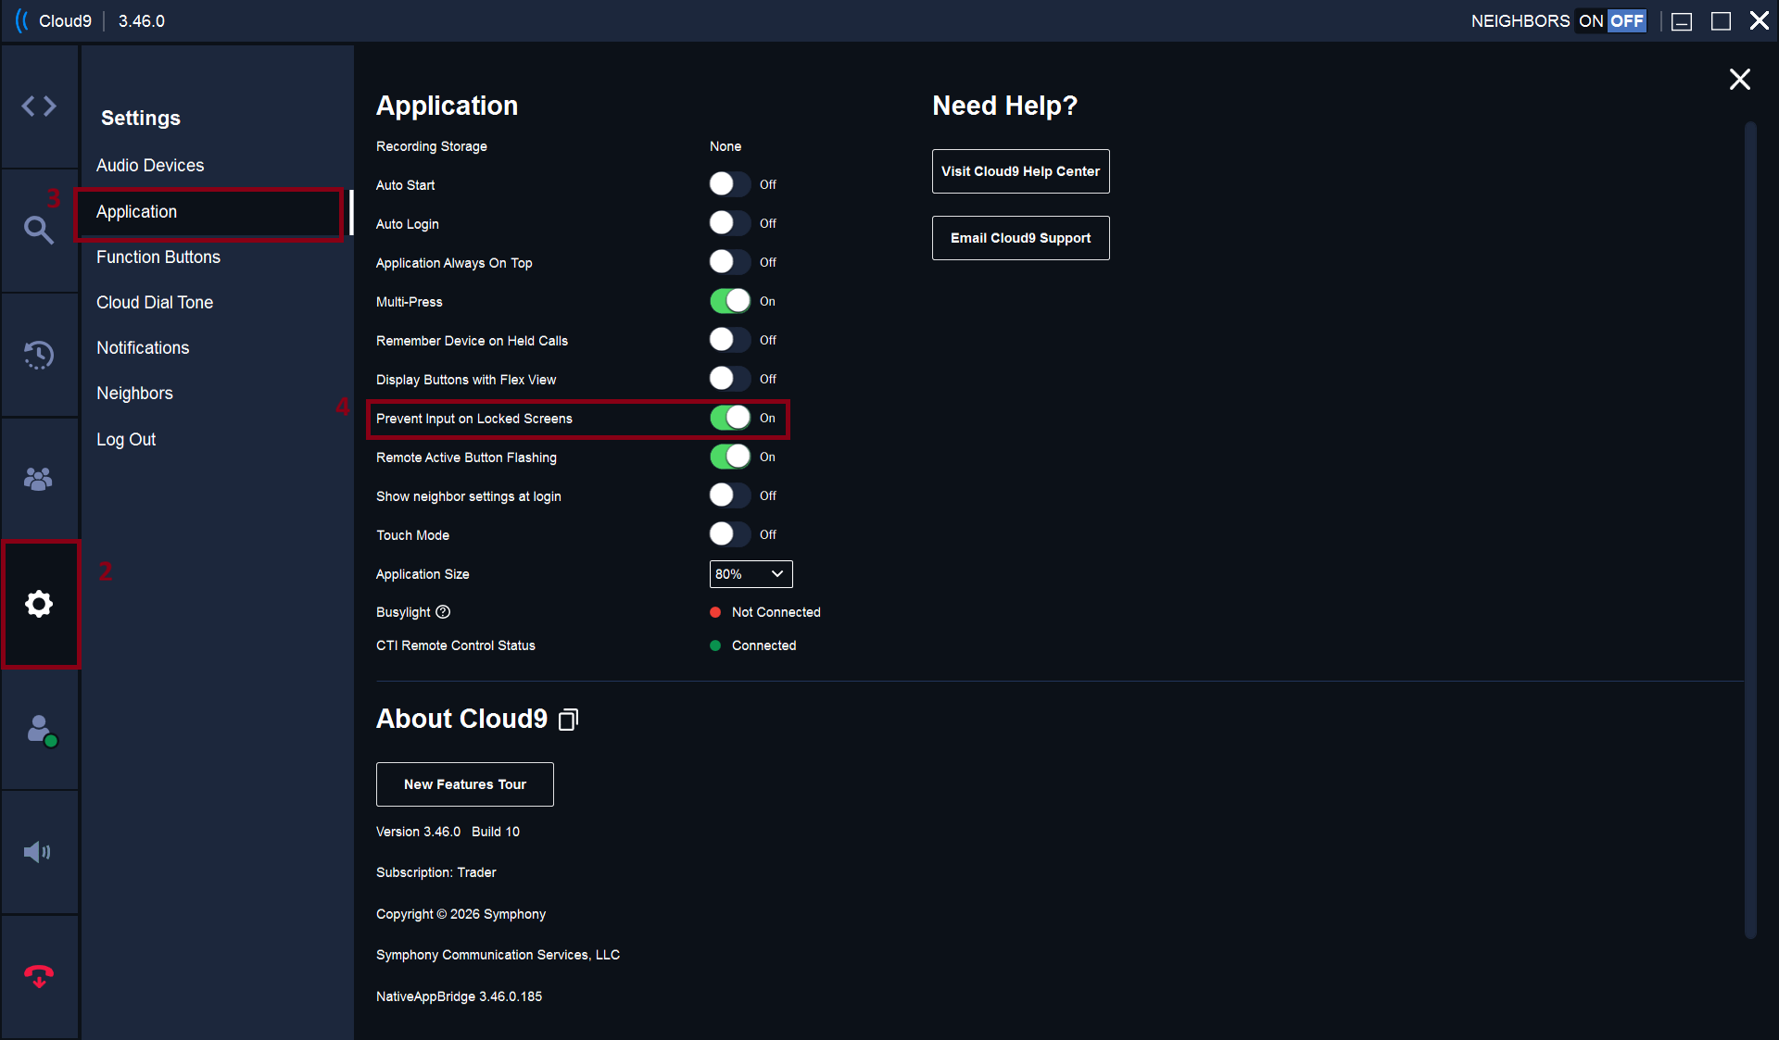The height and width of the screenshot is (1040, 1779).
Task: Open the group contacts icon
Action: coord(38,479)
